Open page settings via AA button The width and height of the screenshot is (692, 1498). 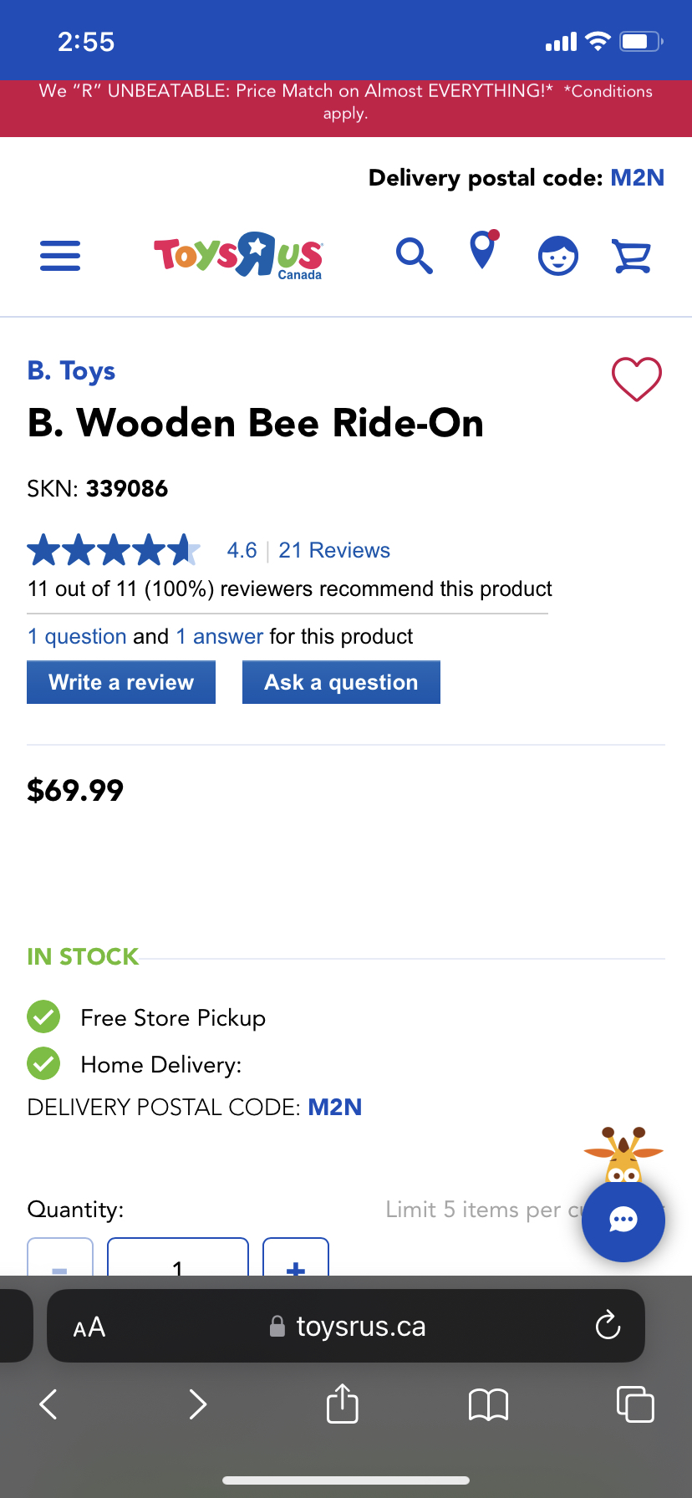88,1326
